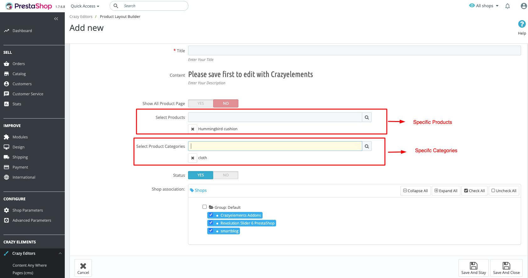Click the Select Product Categories search icon
The height and width of the screenshot is (278, 528).
click(367, 146)
